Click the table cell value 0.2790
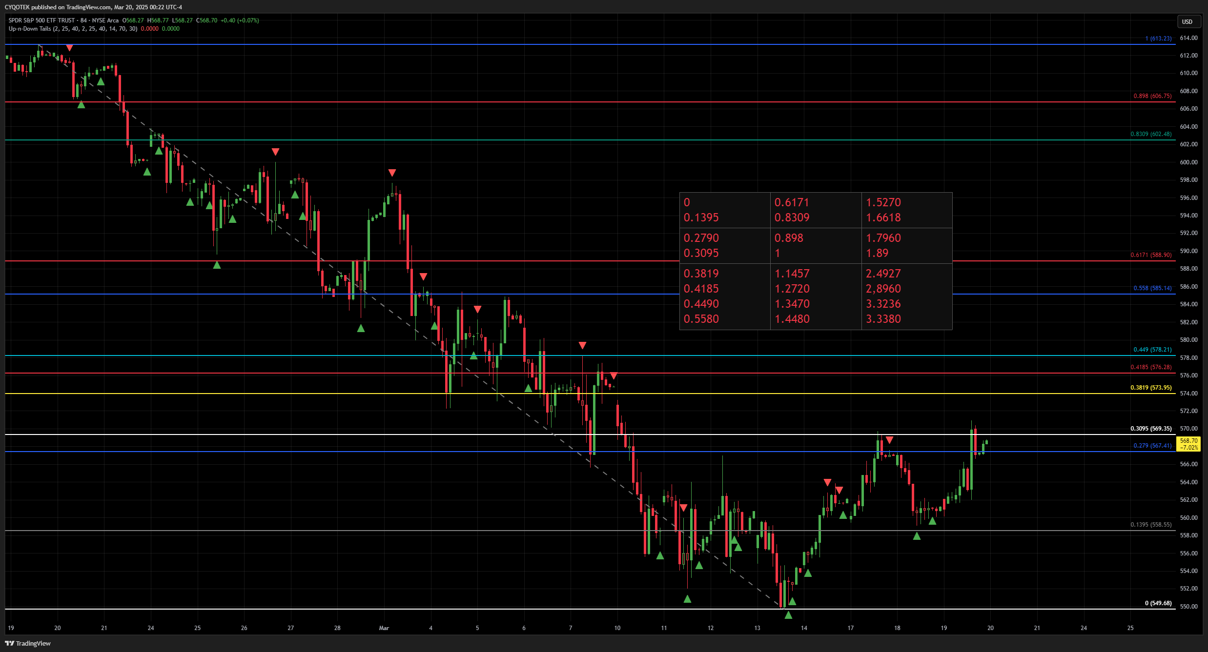 701,238
